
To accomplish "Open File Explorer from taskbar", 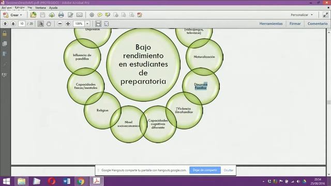I will coord(21,181).
